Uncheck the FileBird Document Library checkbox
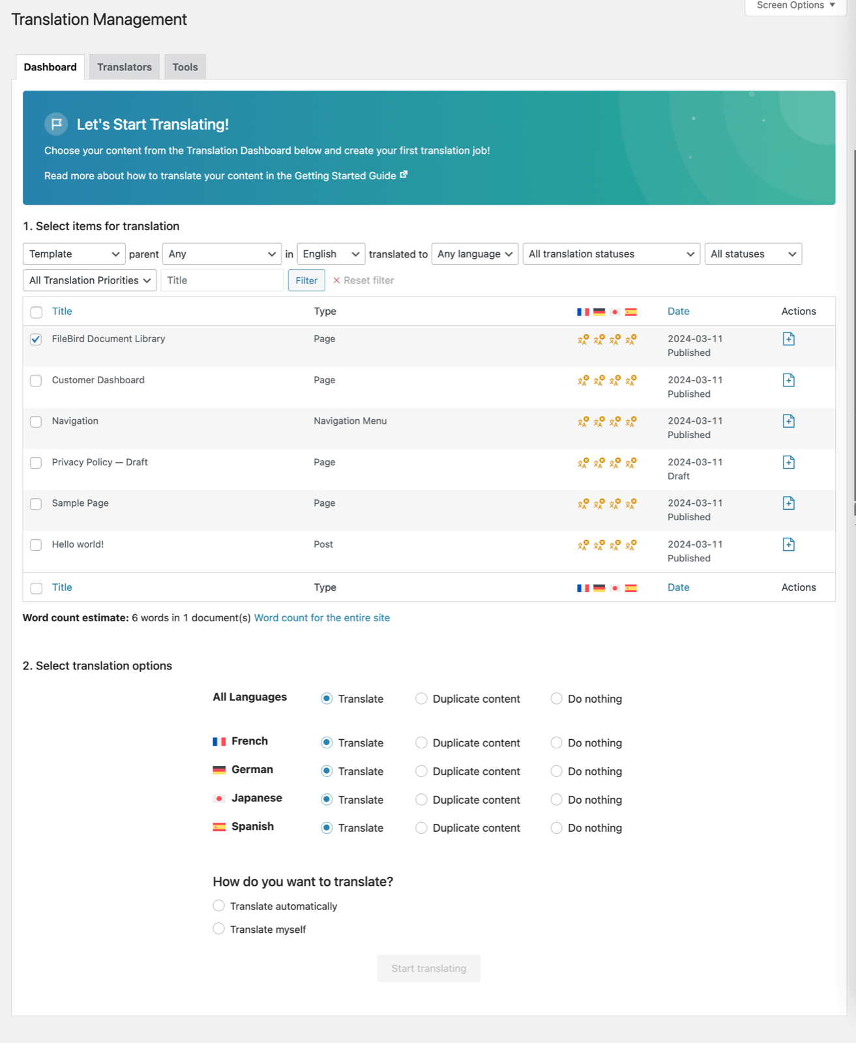The height and width of the screenshot is (1043, 856). (36, 340)
